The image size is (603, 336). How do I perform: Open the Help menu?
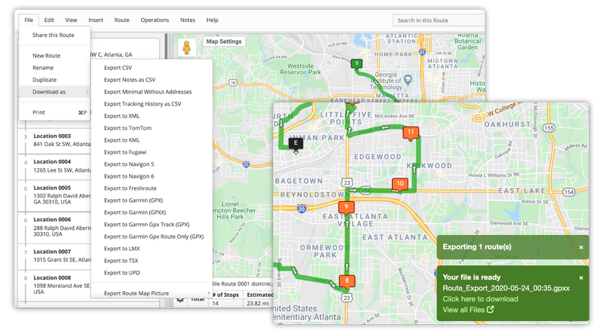tap(213, 20)
